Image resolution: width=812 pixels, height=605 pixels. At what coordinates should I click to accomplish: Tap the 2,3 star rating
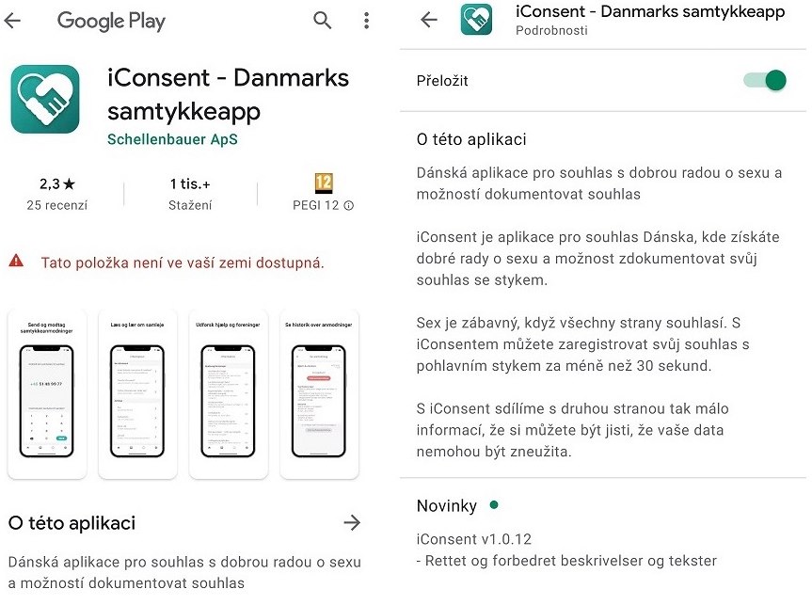pyautogui.click(x=56, y=183)
